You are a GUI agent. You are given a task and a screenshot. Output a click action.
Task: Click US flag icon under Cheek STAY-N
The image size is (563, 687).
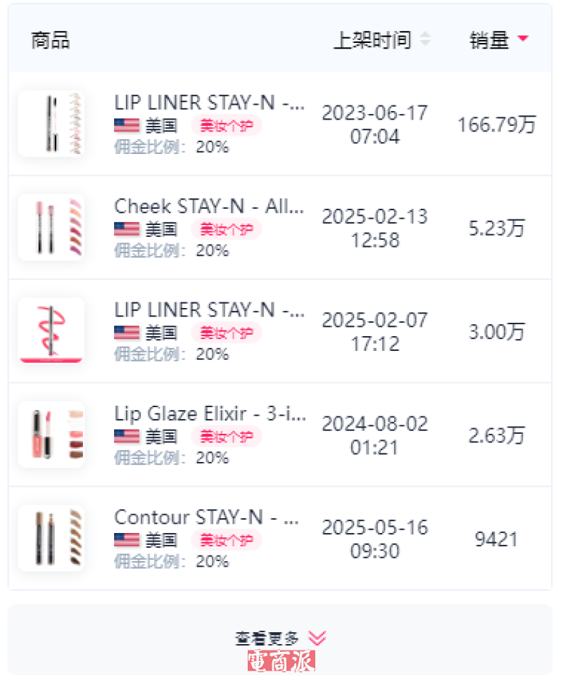tap(127, 229)
